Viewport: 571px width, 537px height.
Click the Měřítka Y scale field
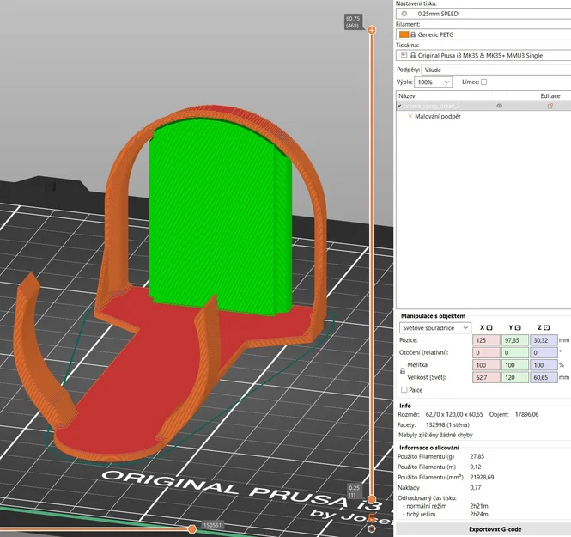click(x=515, y=365)
